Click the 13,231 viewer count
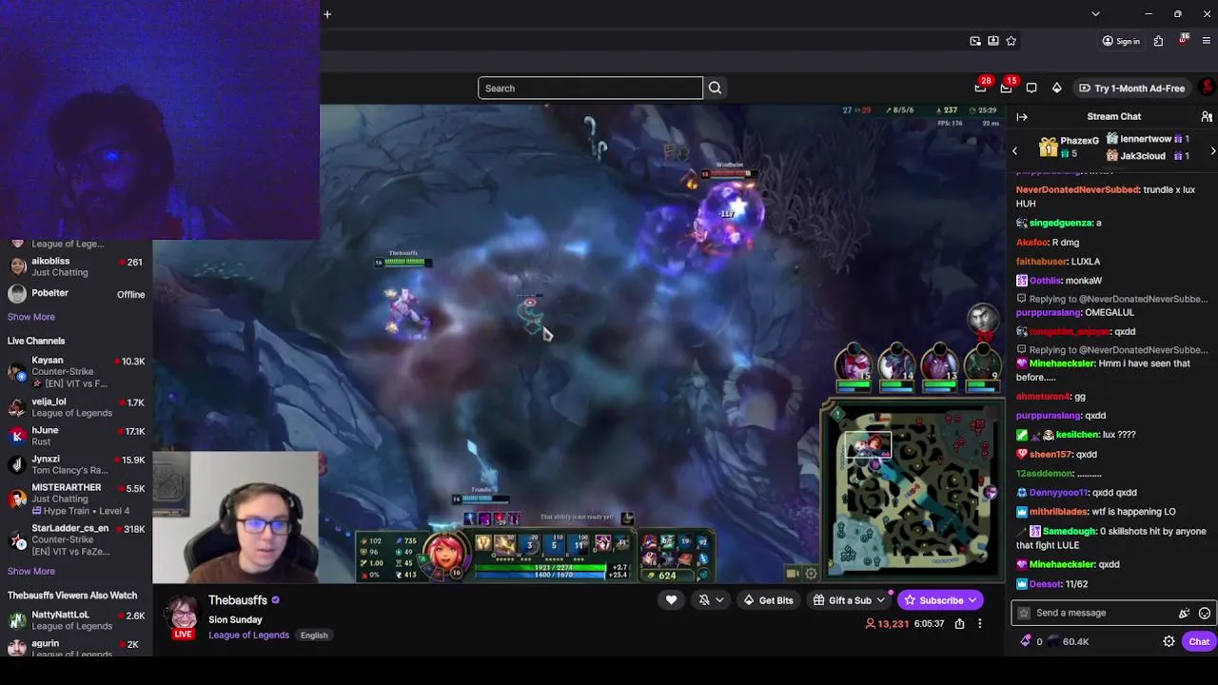This screenshot has width=1218, height=685. (886, 624)
